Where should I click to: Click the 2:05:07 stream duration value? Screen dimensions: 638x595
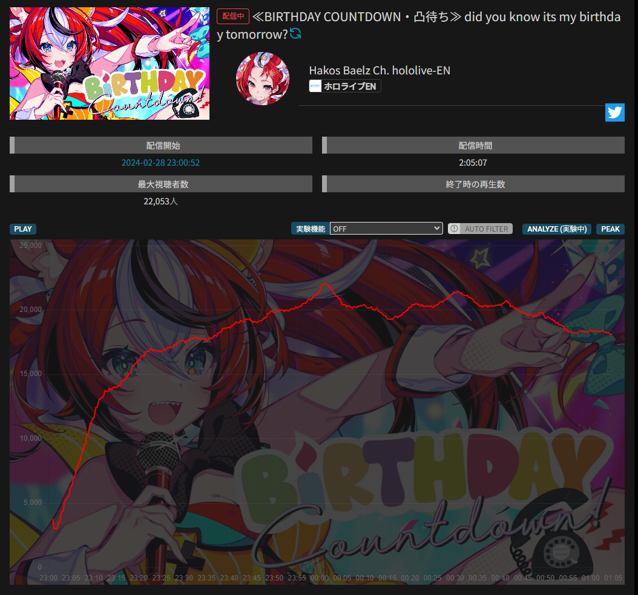tap(473, 163)
